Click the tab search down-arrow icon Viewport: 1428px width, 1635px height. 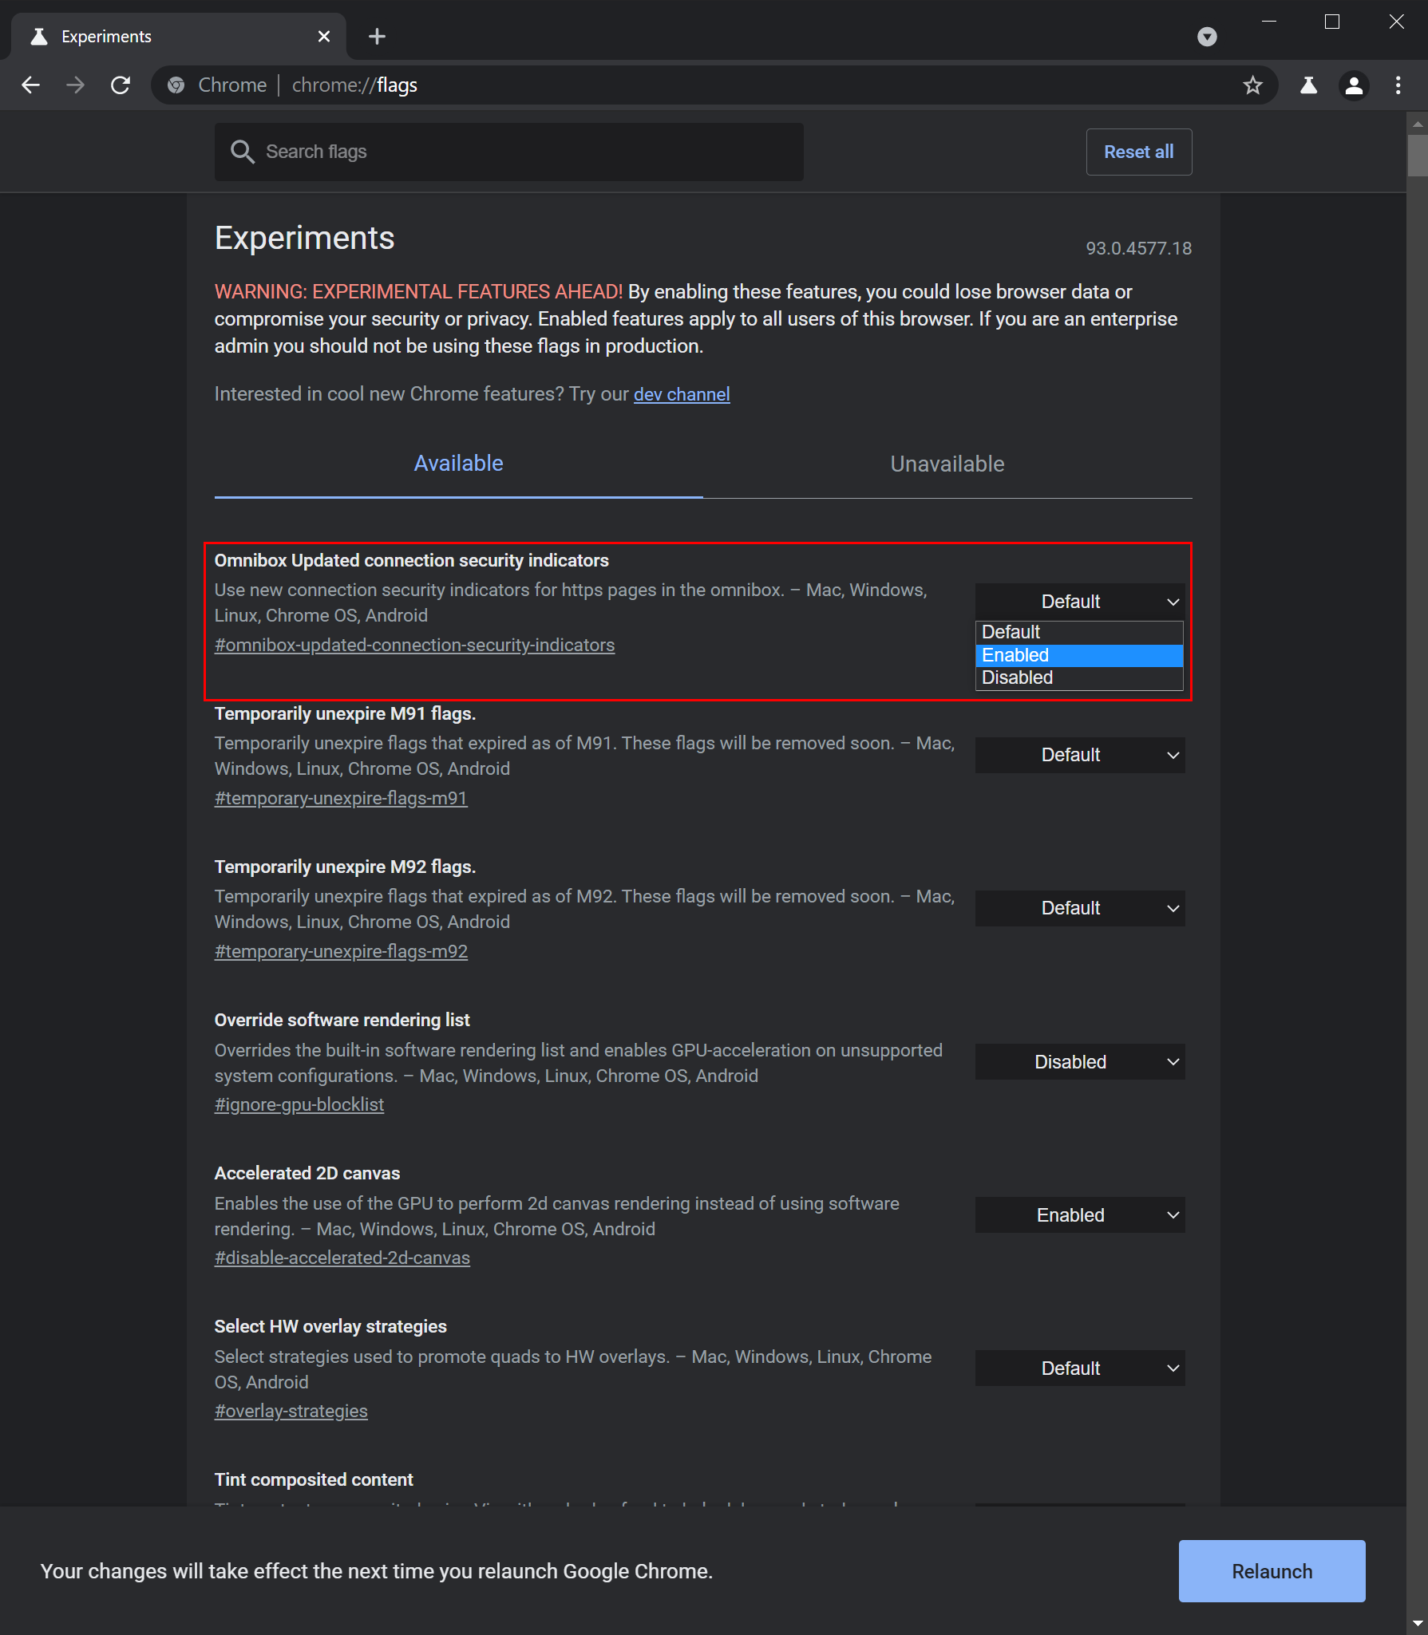1207,37
